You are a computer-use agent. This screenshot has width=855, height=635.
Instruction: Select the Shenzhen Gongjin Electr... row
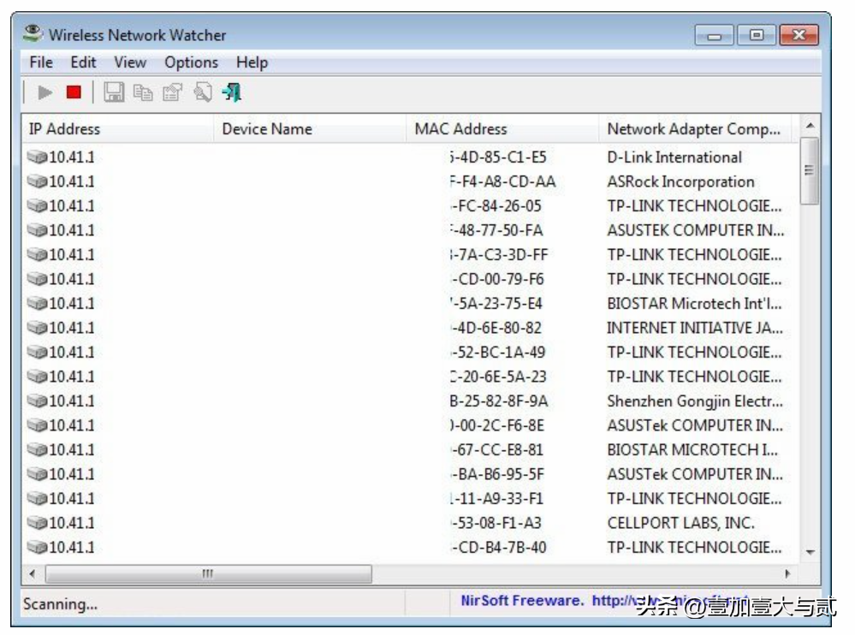[x=408, y=401]
